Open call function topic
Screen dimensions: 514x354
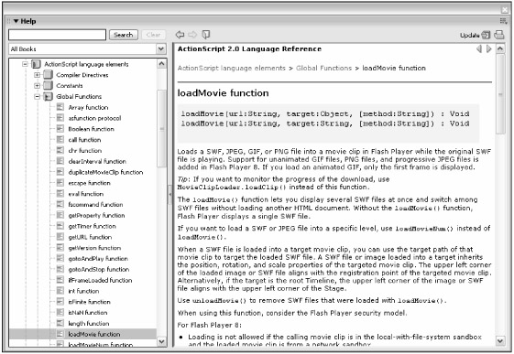tap(84, 140)
